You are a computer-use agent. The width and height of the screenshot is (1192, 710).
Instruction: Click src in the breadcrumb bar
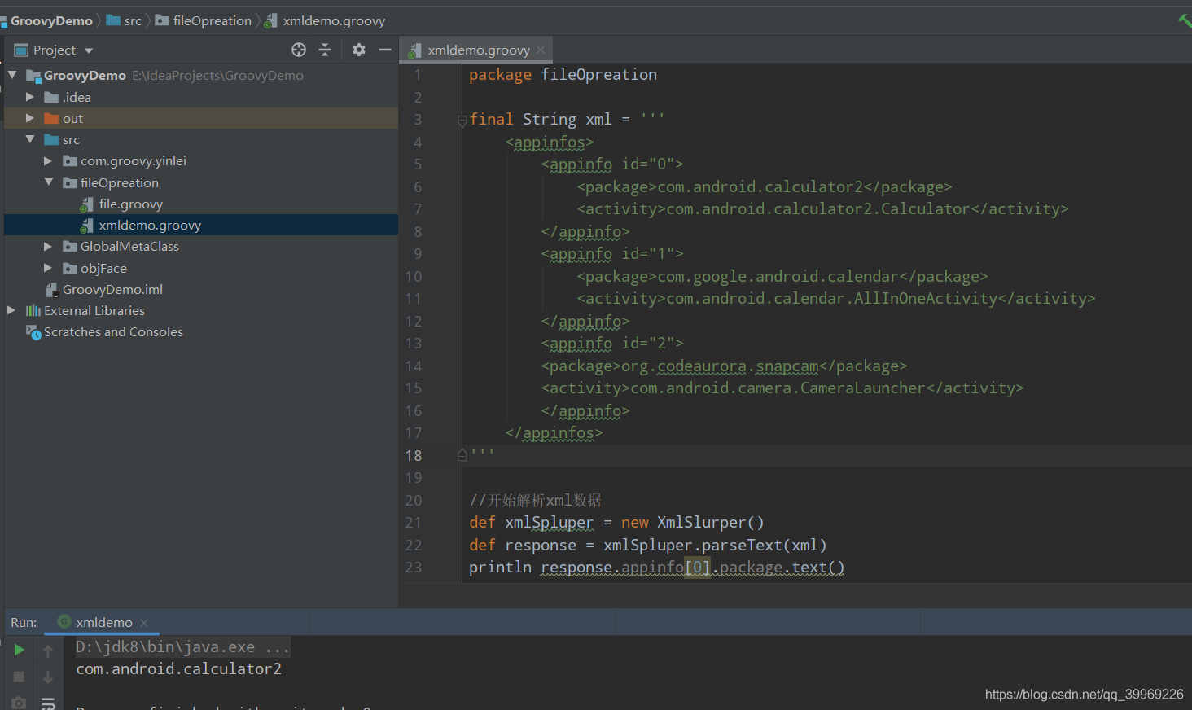pos(132,20)
